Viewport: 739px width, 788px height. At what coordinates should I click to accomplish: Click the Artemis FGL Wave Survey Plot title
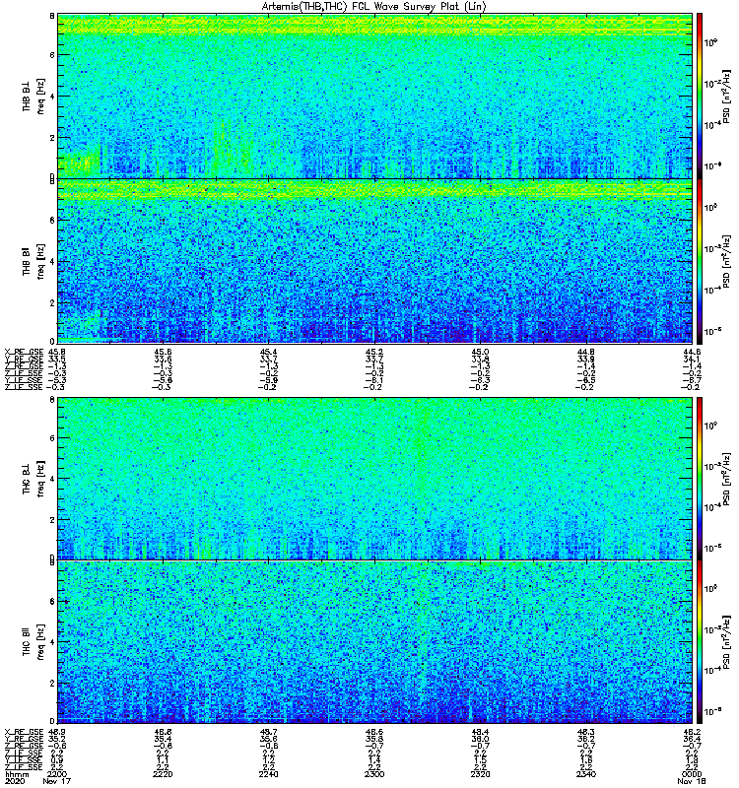pyautogui.click(x=373, y=7)
